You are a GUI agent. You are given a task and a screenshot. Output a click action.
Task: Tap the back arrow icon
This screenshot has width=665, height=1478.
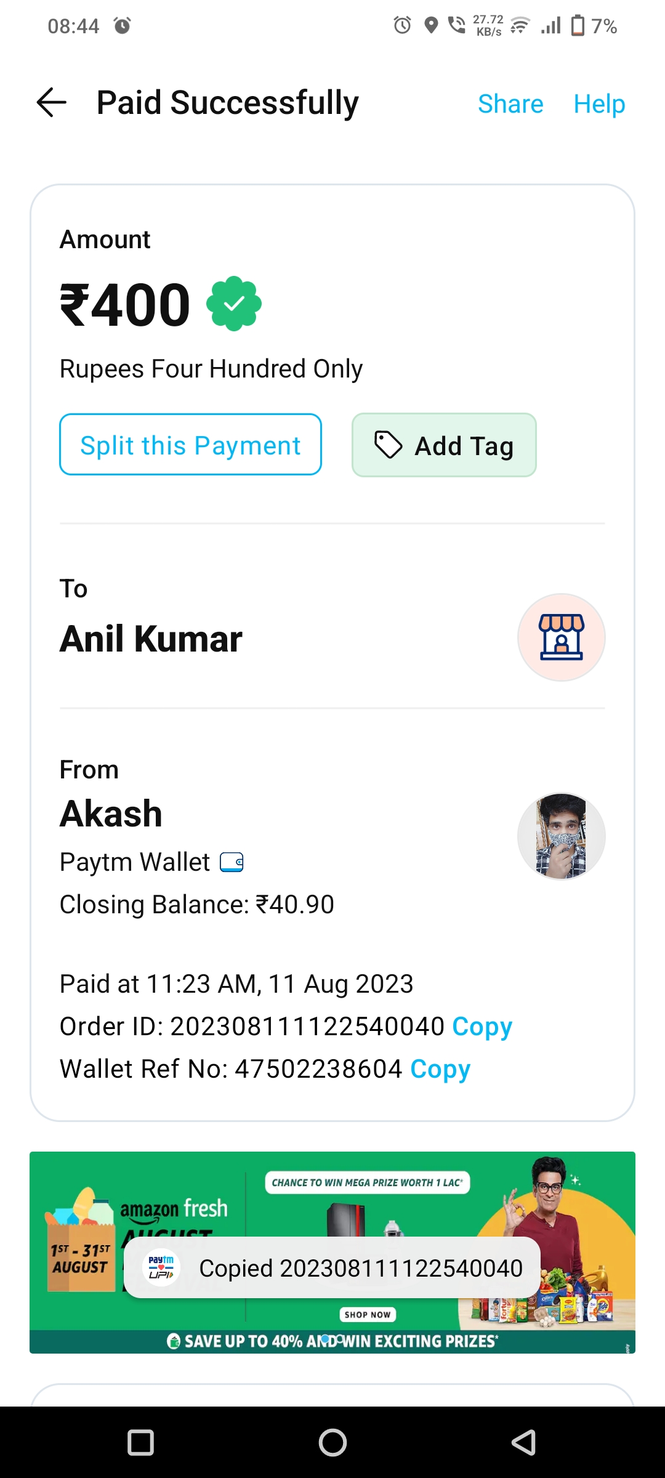(52, 102)
